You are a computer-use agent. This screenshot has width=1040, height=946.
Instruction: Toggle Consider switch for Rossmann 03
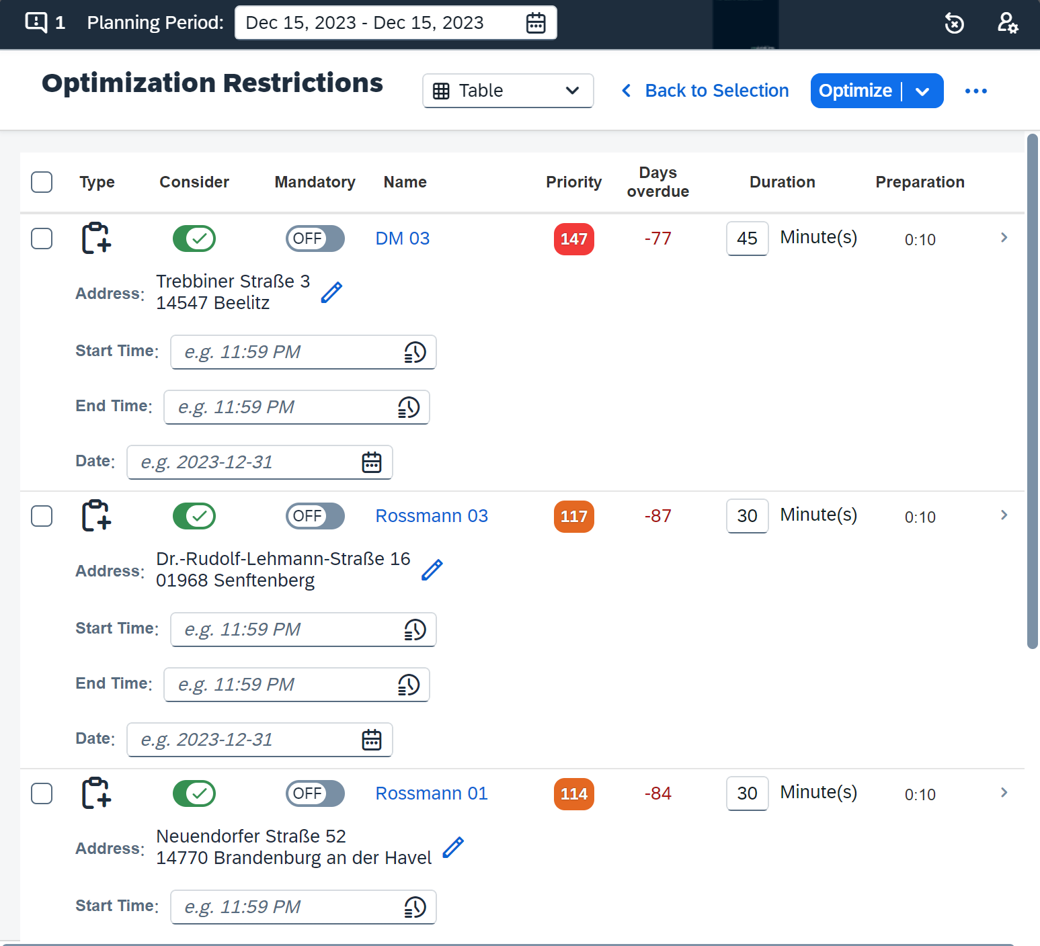point(194,516)
